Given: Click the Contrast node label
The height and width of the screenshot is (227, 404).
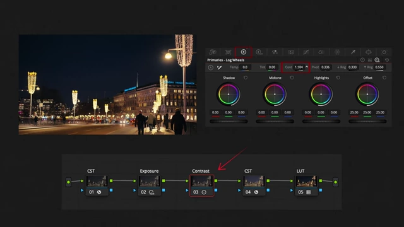Looking at the screenshot, I should [201, 171].
